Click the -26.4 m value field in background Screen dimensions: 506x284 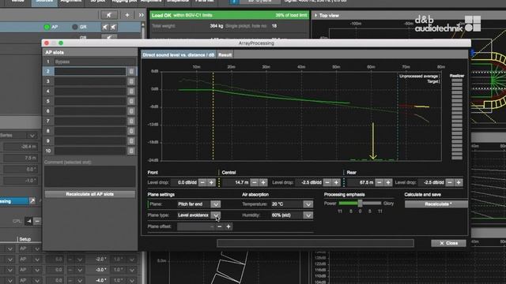tap(21, 147)
